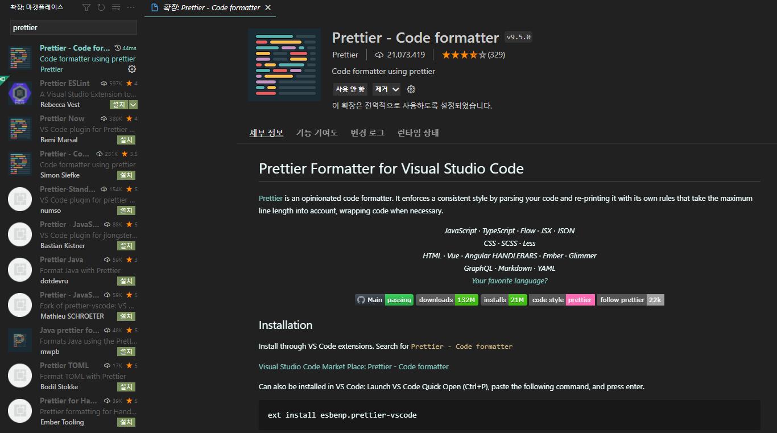Open the manage gear for Prettier in the list
The height and width of the screenshot is (433, 777).
click(x=132, y=69)
